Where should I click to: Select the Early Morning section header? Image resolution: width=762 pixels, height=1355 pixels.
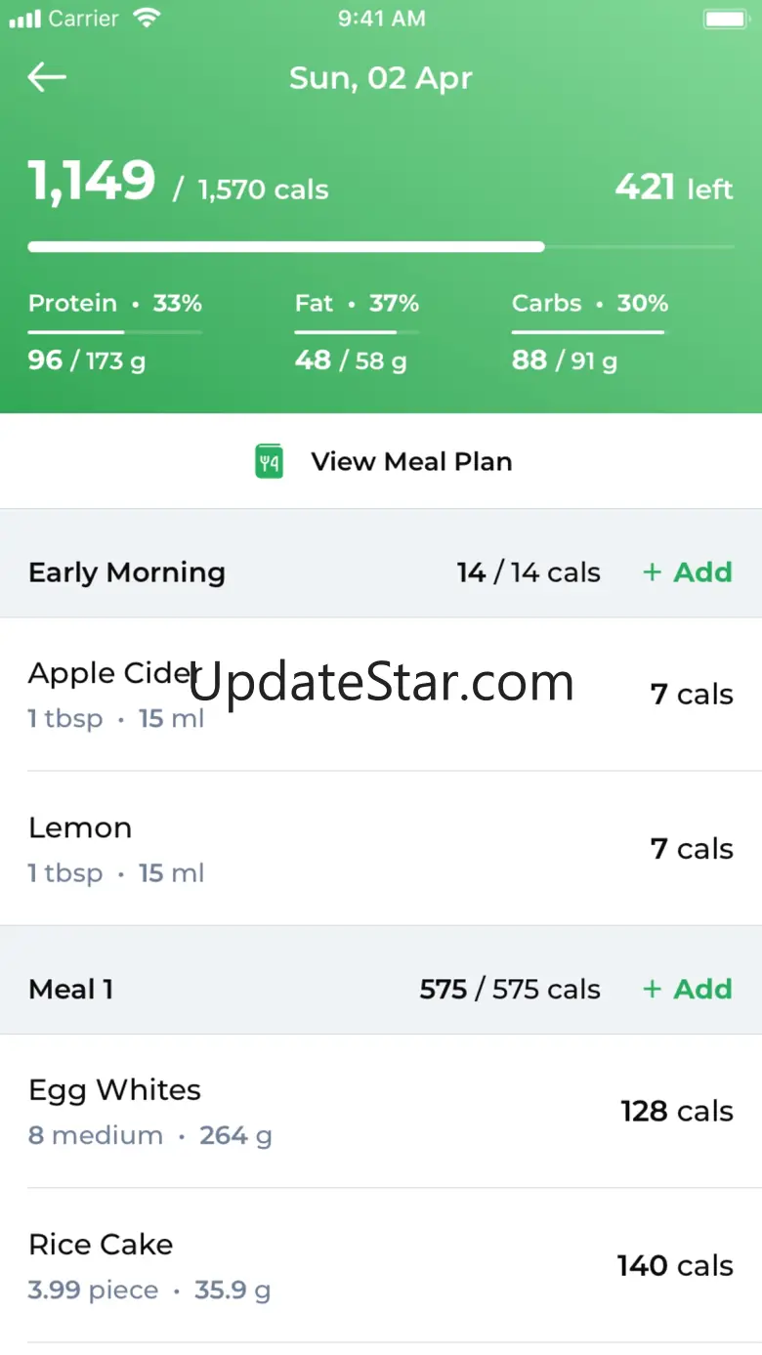click(127, 572)
